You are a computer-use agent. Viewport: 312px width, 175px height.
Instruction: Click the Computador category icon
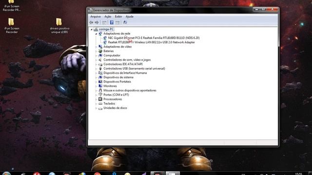tap(100, 55)
